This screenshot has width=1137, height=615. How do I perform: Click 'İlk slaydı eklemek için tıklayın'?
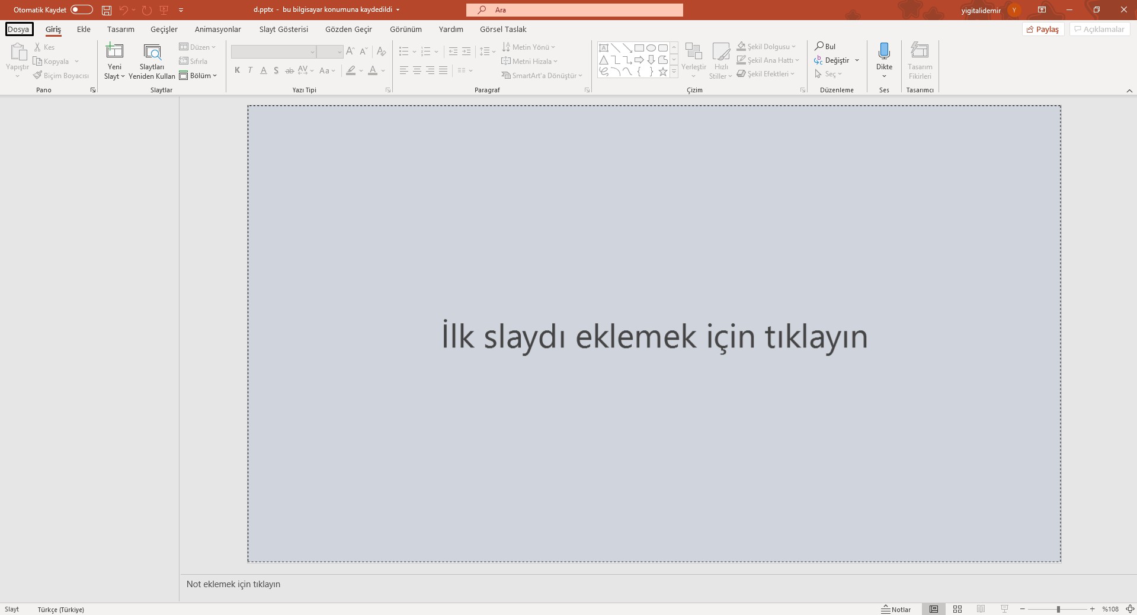coord(654,335)
